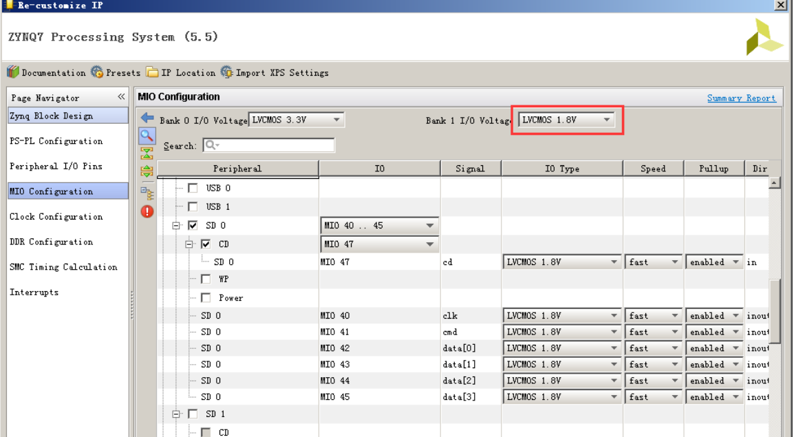This screenshot has width=794, height=437.
Task: Select Zynq Block Design page
Action: 68,116
